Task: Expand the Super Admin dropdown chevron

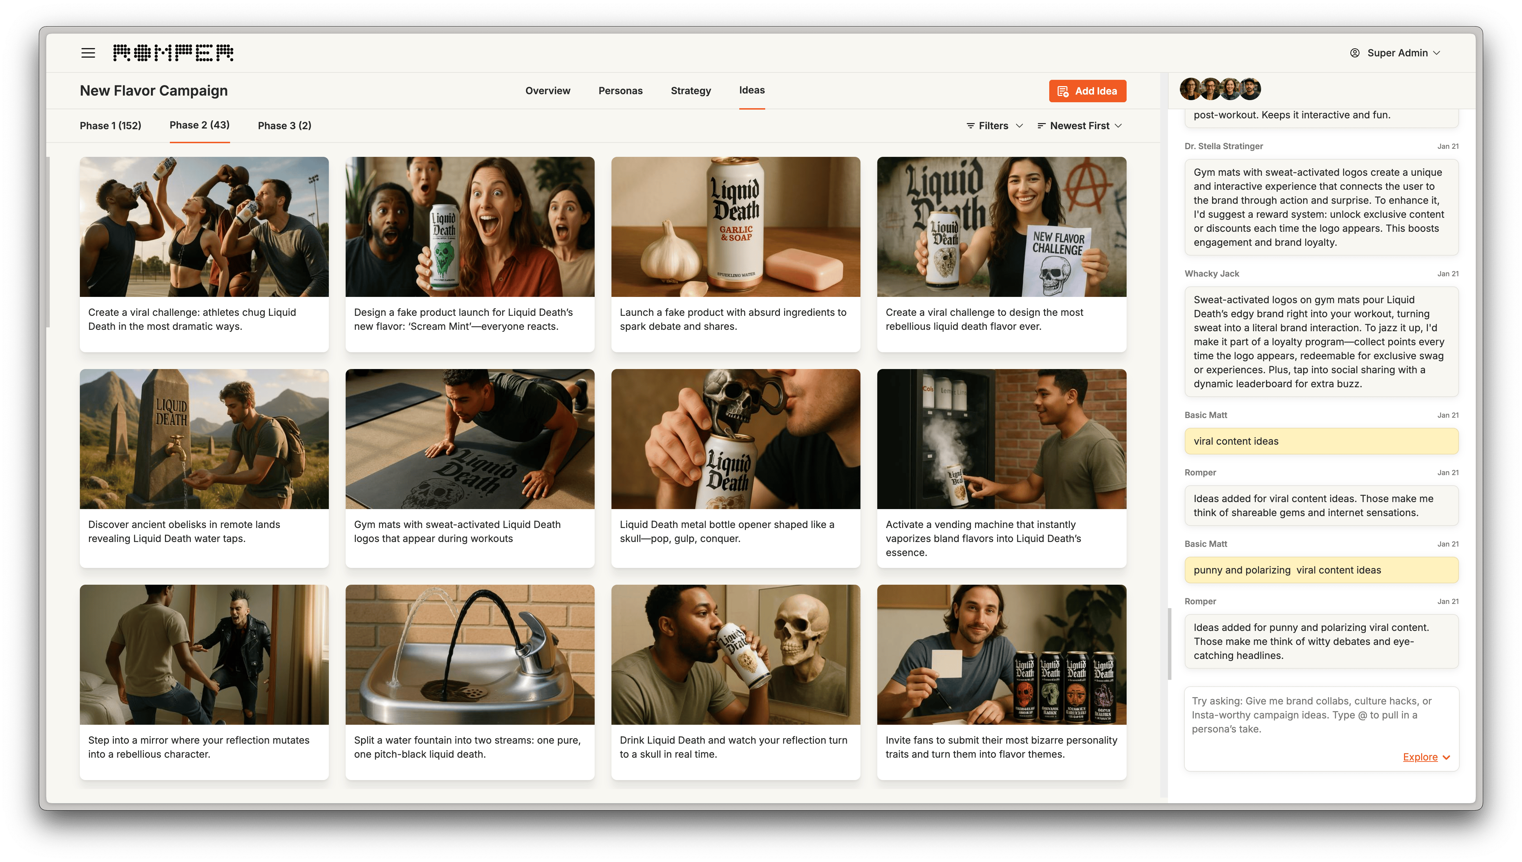Action: pyautogui.click(x=1436, y=53)
